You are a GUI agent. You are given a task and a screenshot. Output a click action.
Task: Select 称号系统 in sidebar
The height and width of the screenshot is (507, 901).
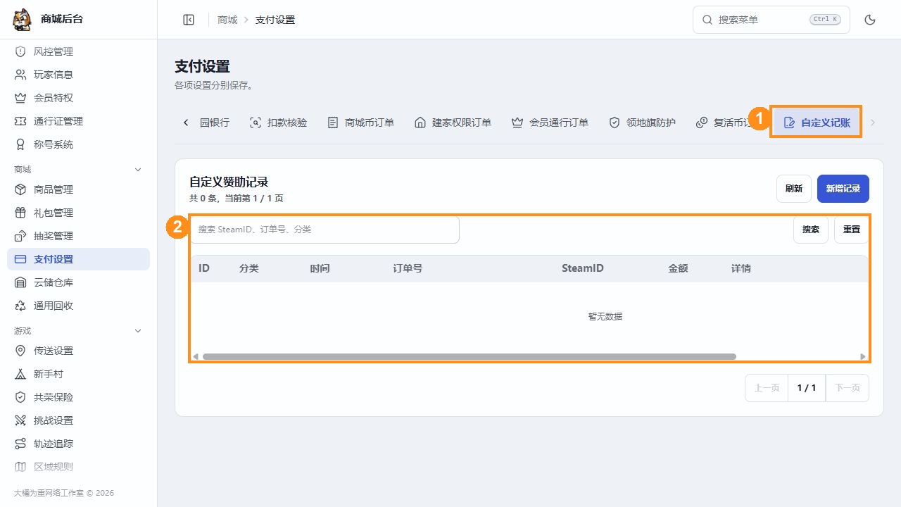[78, 144]
